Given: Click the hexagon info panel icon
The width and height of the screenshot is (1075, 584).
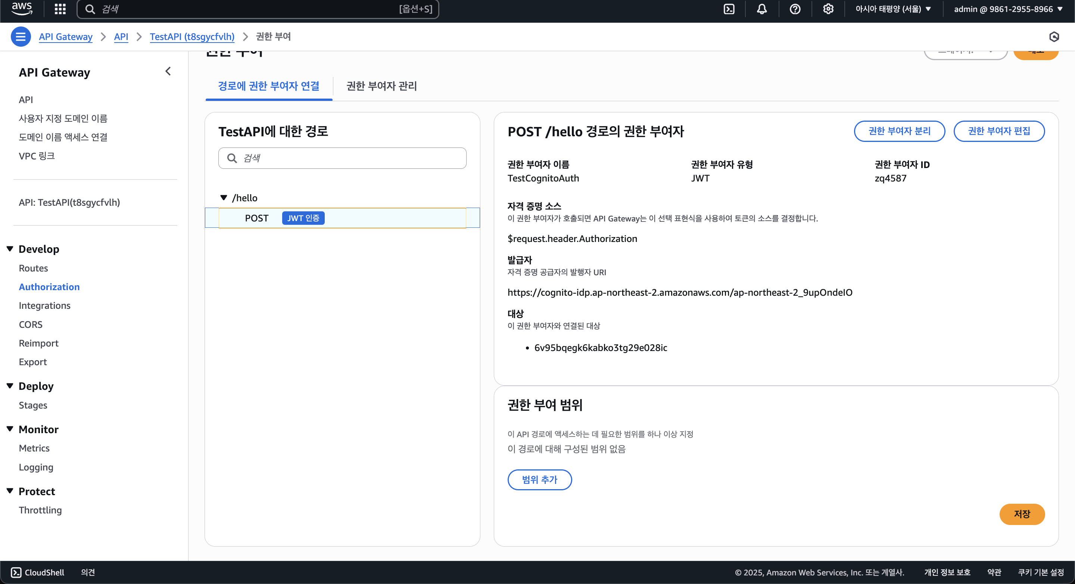Looking at the screenshot, I should click(x=1054, y=37).
